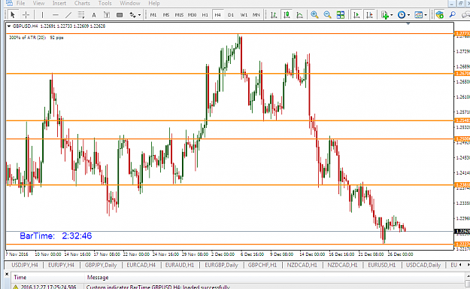Switch to the EURAUD,H1 chart tab
This screenshot has height=289, width=470.
[x=180, y=265]
